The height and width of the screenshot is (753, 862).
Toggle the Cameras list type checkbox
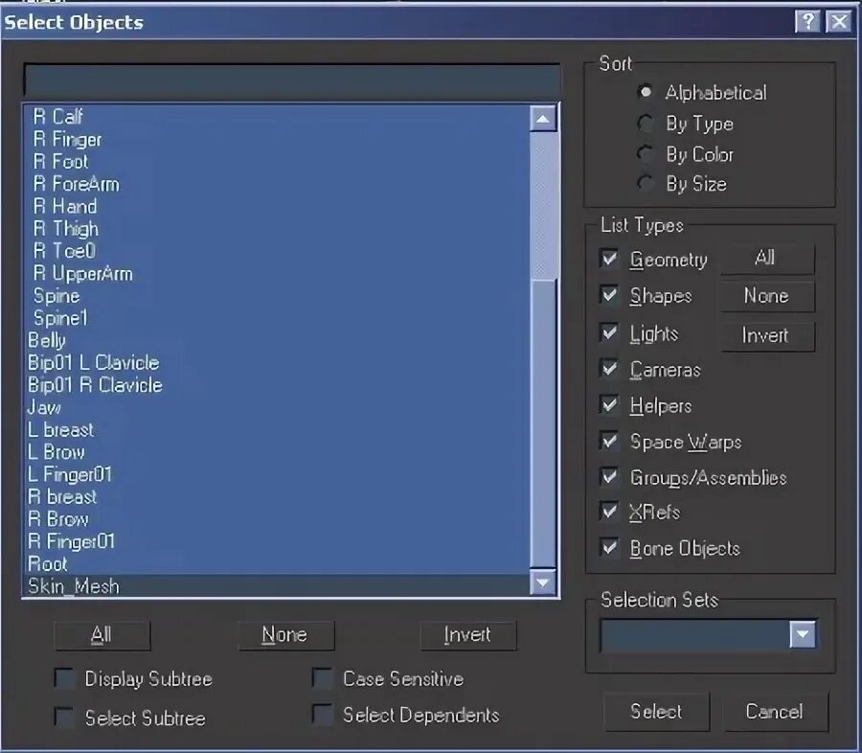(609, 369)
